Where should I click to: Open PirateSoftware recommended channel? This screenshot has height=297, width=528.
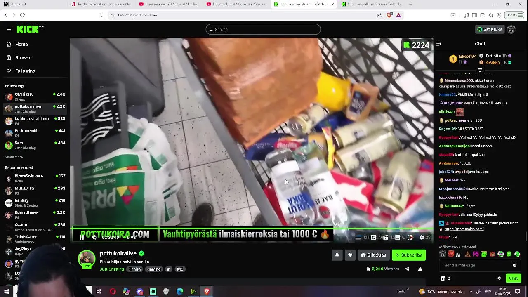click(x=35, y=178)
